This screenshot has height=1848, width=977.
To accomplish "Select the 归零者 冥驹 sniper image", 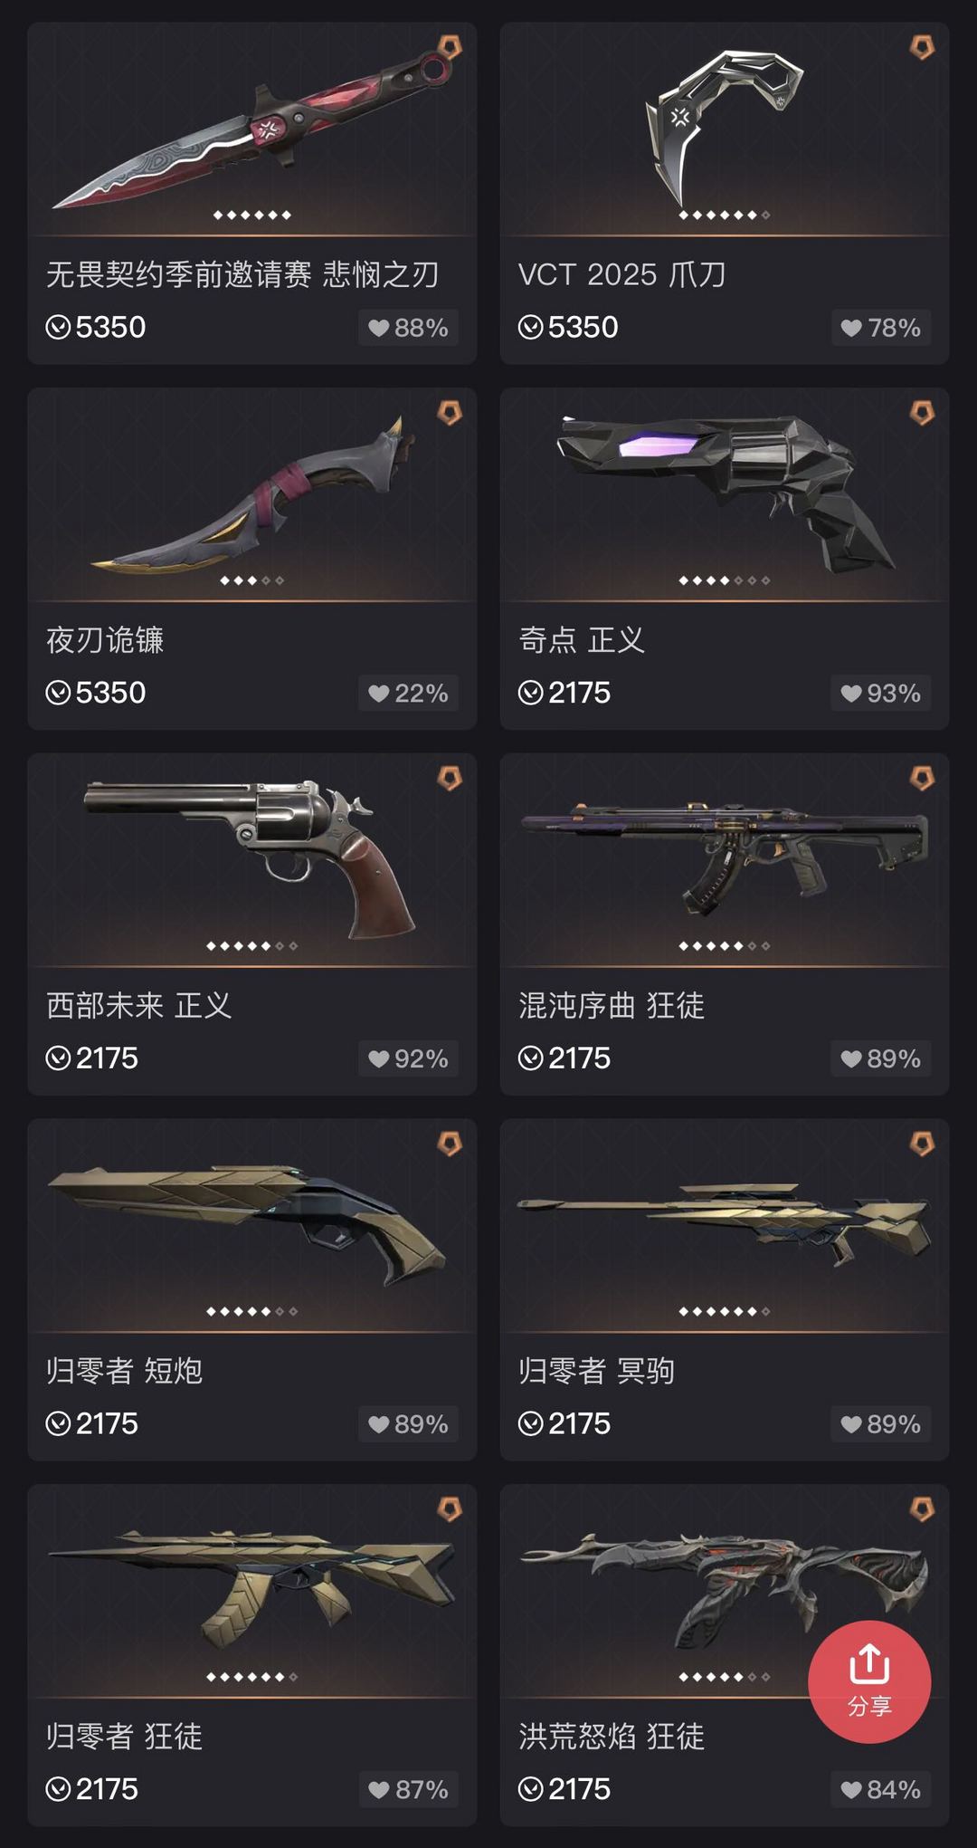I will tap(725, 1221).
